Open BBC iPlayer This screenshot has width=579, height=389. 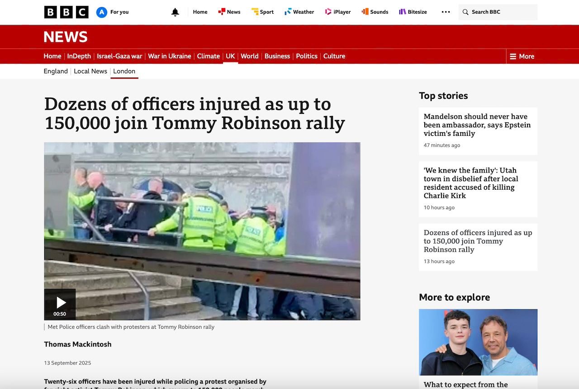coord(338,12)
